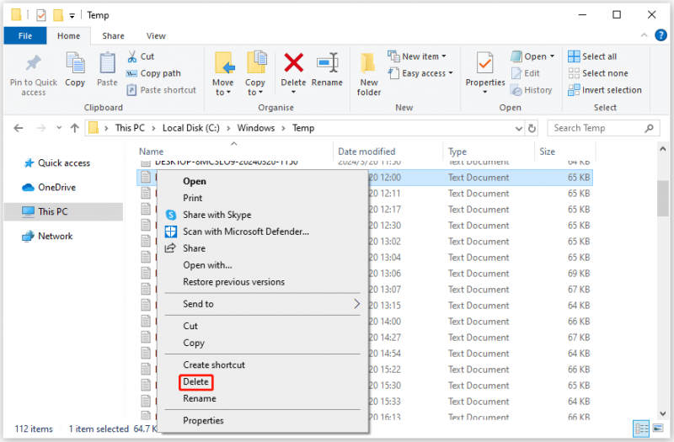Screen dimensions: 674x442
Task: Open the View ribbon tab
Action: point(156,36)
